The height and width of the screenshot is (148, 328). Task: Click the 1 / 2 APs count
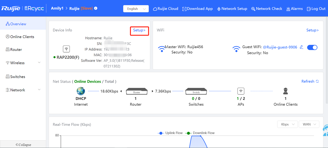241,99
